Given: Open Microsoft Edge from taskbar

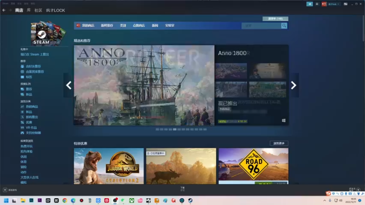Looking at the screenshot, I should point(73,200).
